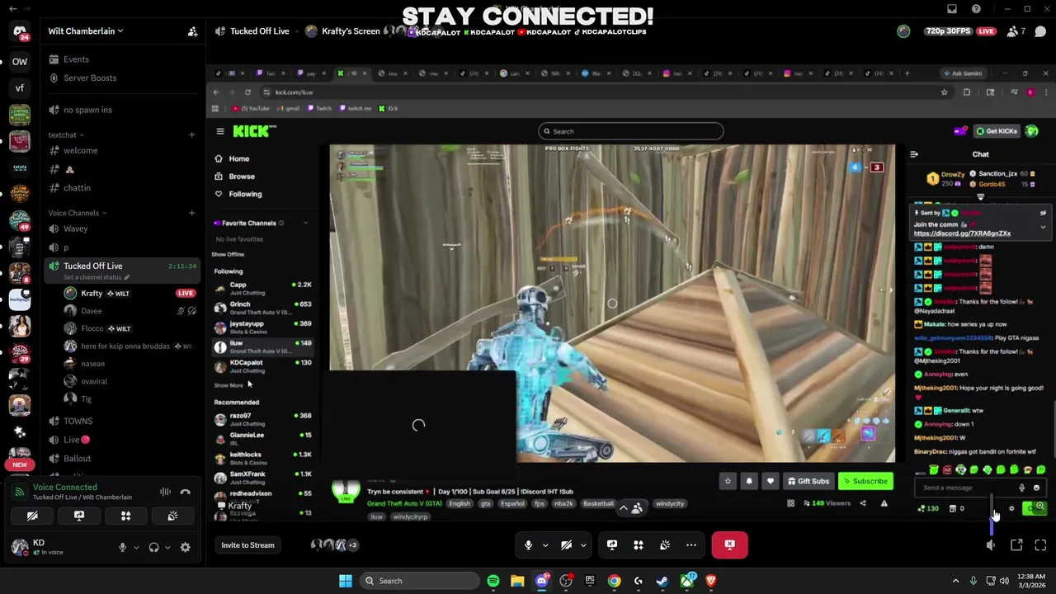Viewport: 1056px width, 594px height.
Task: Click share screen button in voice panel
Action: 79,516
